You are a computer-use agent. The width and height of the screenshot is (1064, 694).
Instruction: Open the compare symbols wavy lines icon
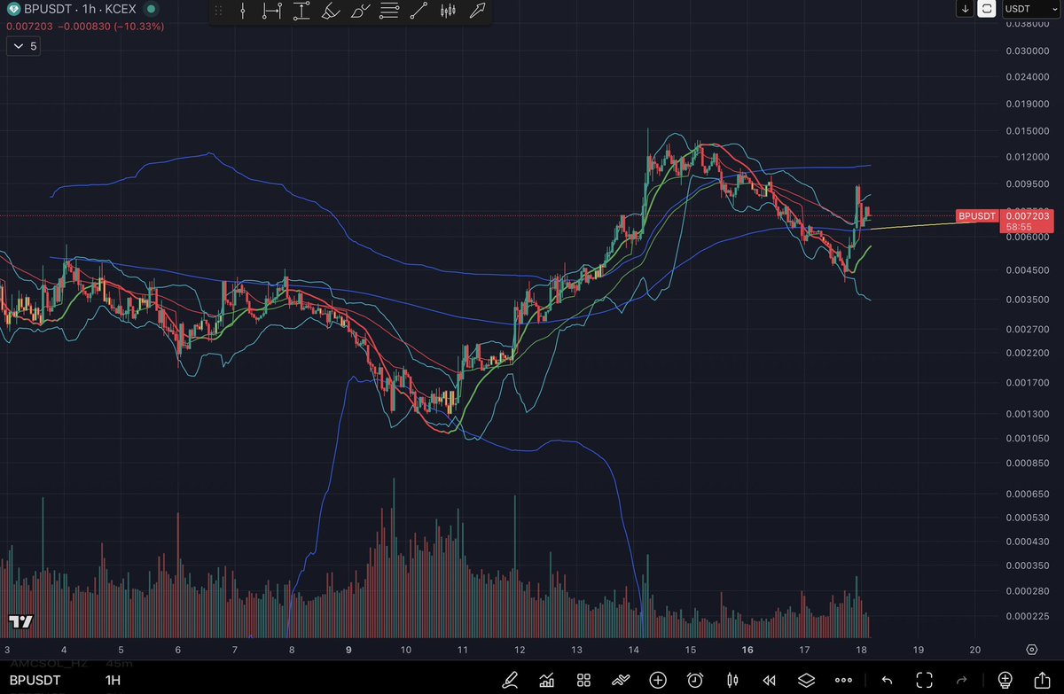click(621, 680)
